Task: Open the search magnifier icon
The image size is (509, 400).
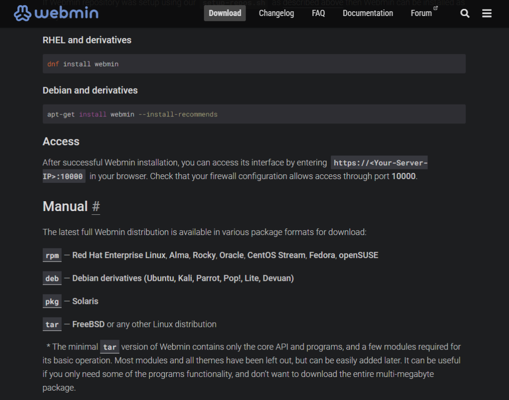Action: pyautogui.click(x=465, y=13)
